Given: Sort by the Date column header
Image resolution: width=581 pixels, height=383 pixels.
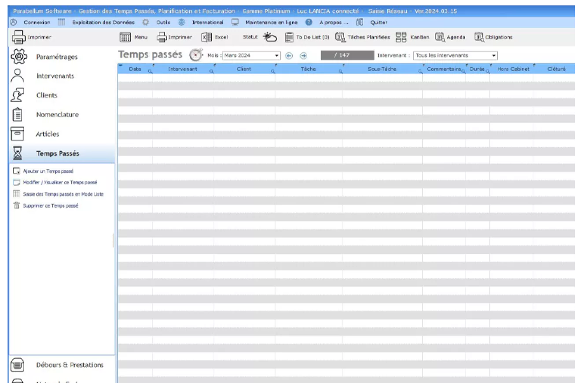Looking at the screenshot, I should (x=135, y=69).
